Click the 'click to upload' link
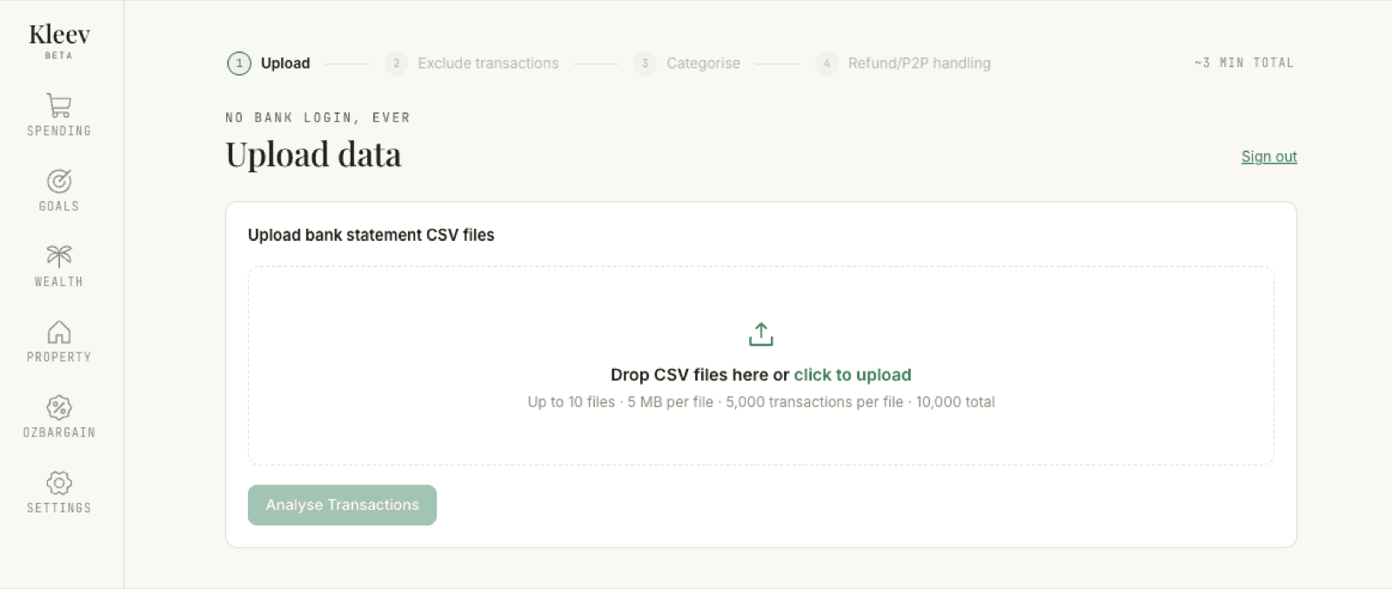The width and height of the screenshot is (1392, 589). pyautogui.click(x=853, y=375)
